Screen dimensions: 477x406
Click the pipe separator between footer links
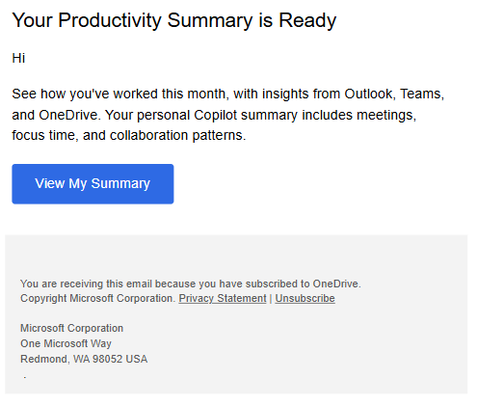[271, 298]
